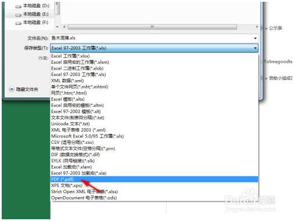Select Strict Open XML 电子表格(*.xlsx)

[x=154, y=191]
